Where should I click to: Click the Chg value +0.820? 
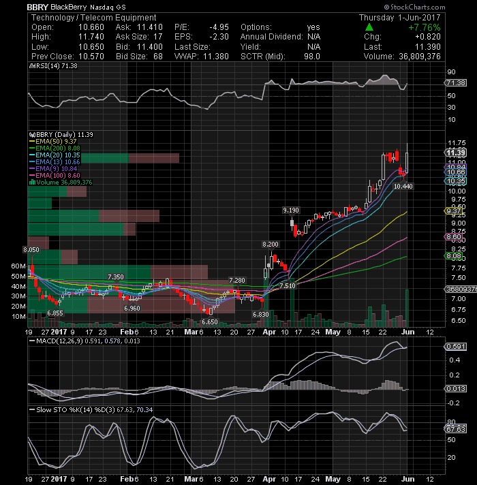tap(428, 37)
